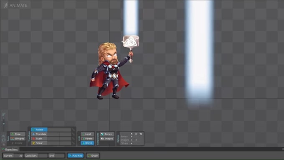This screenshot has height=160, width=284.
Task: Click the Shear Y value field
Action: pos(65,143)
